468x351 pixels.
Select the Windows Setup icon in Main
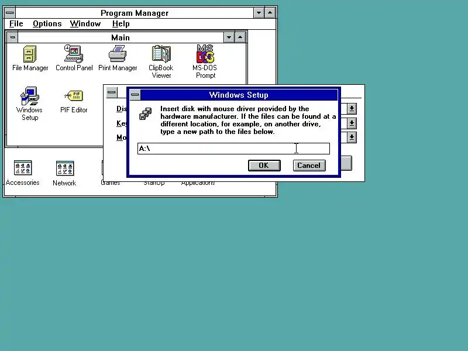(30, 96)
